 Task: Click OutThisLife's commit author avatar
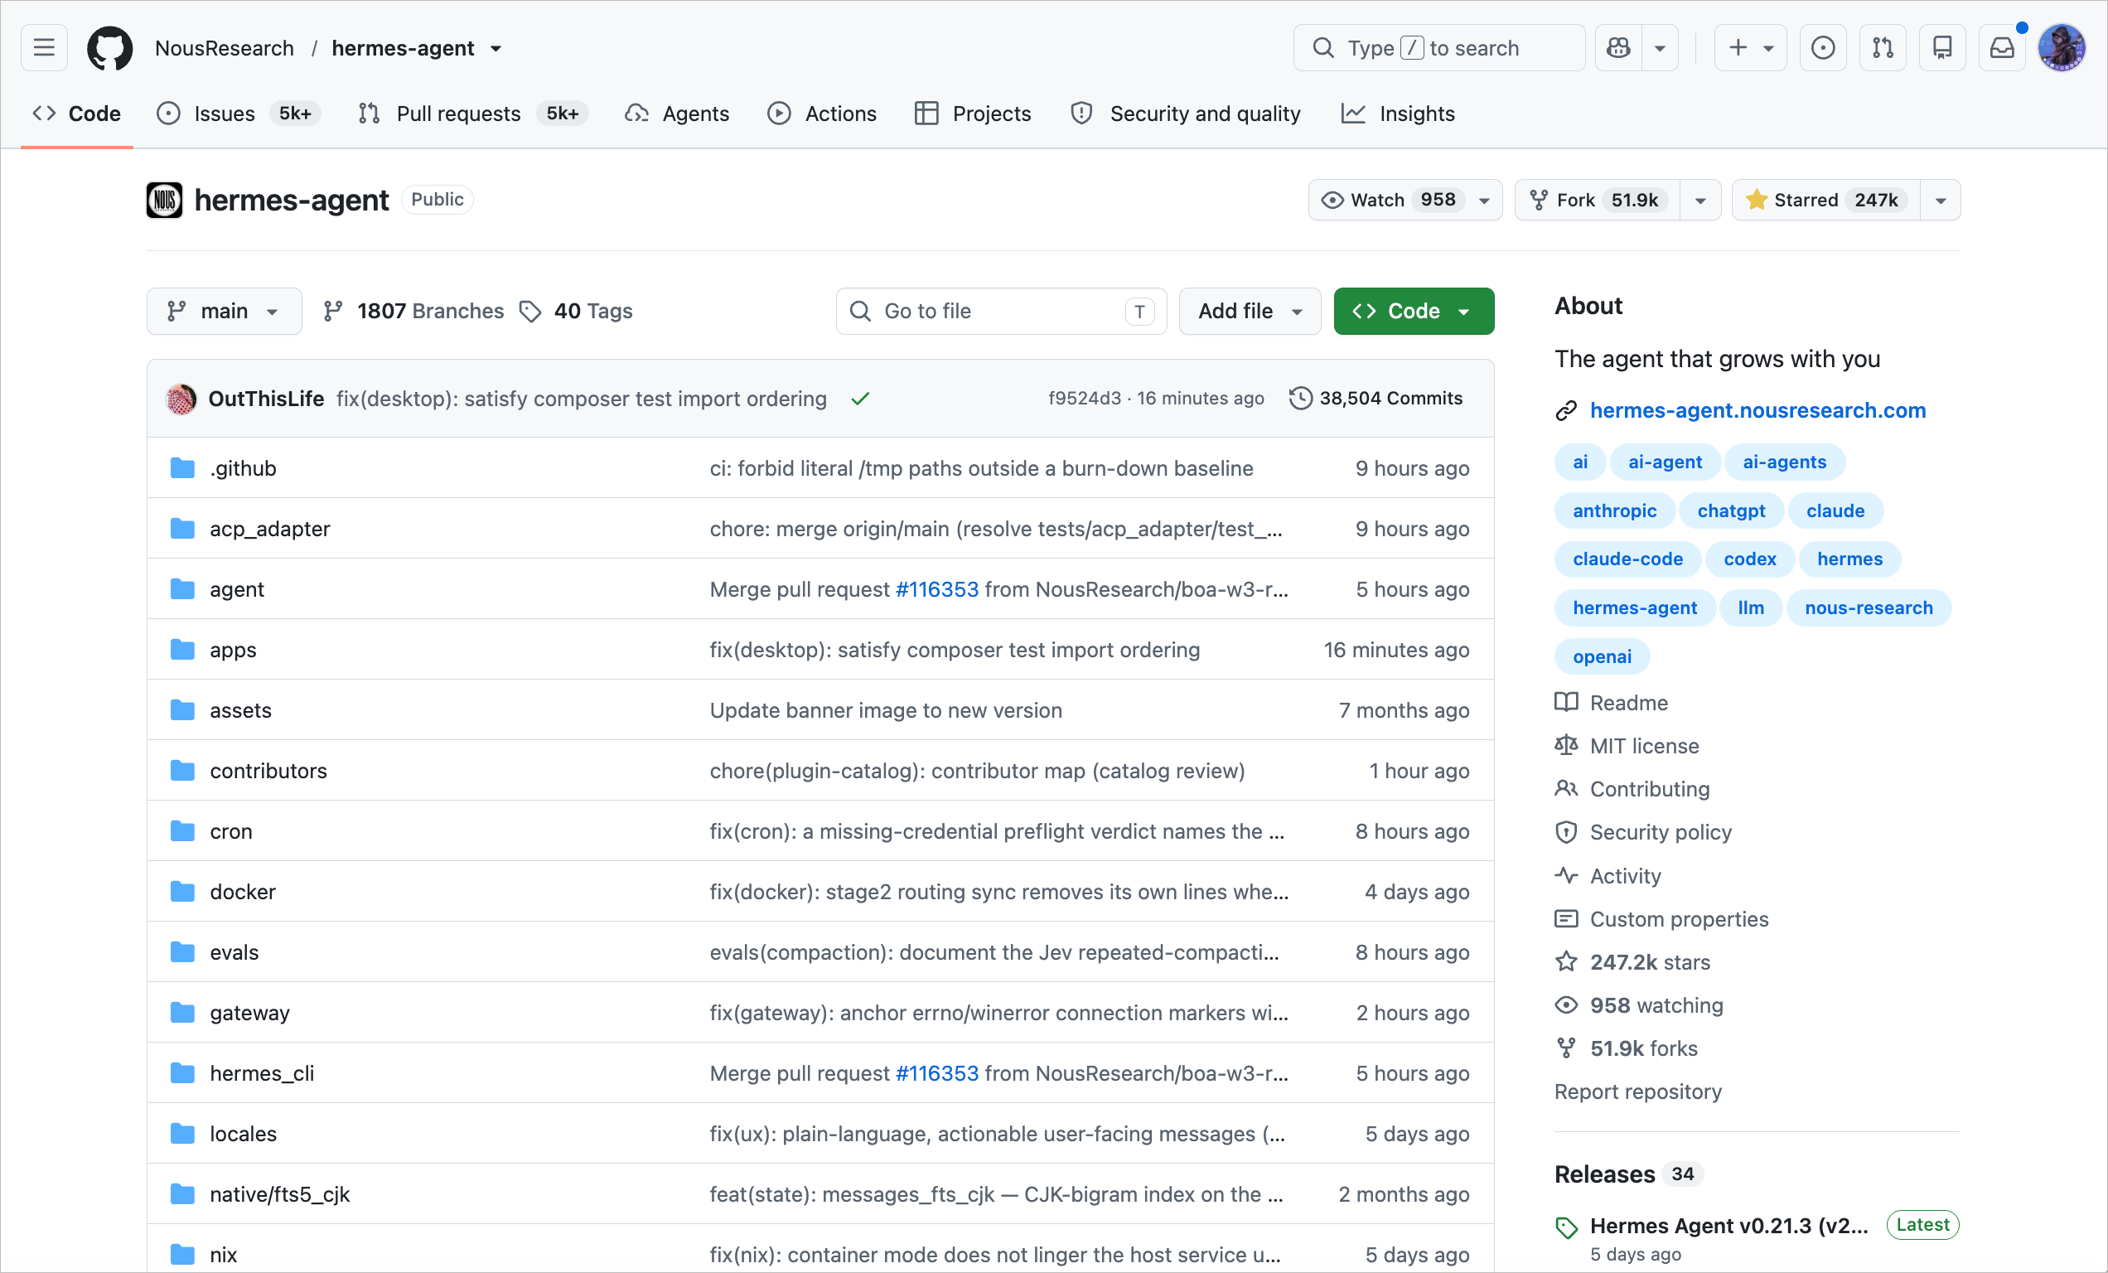181,399
